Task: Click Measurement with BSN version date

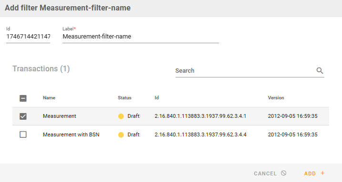Action: click(x=292, y=134)
